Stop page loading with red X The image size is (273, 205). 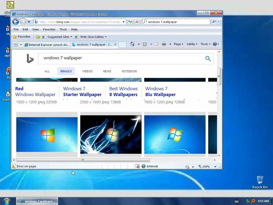coord(137,22)
